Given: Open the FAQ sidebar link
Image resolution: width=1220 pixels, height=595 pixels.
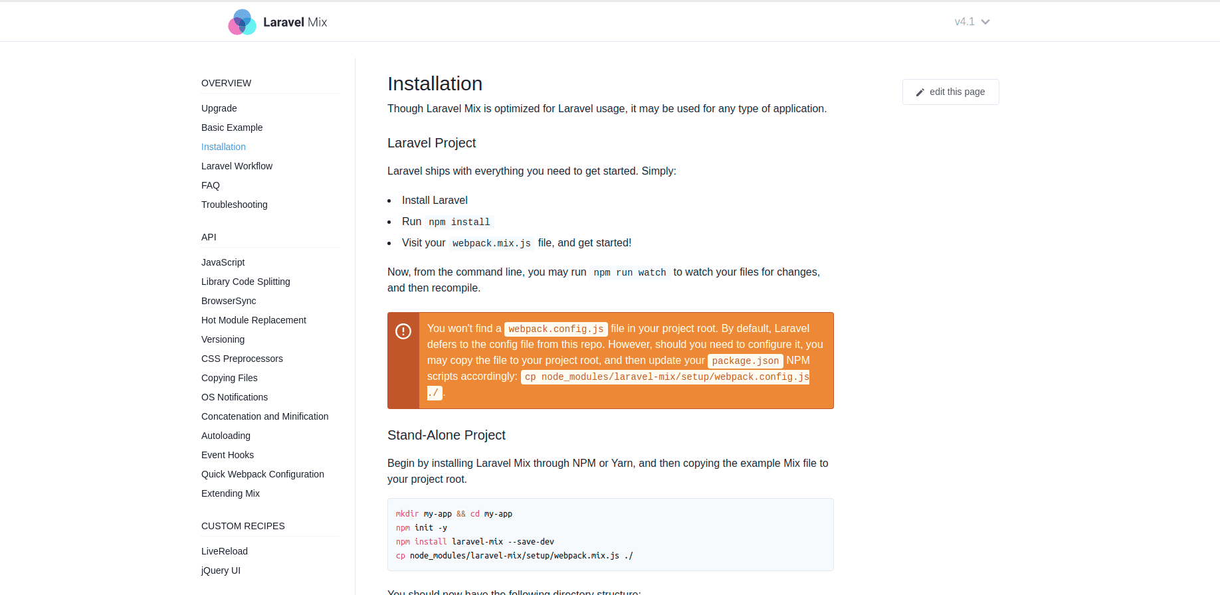Looking at the screenshot, I should [211, 185].
